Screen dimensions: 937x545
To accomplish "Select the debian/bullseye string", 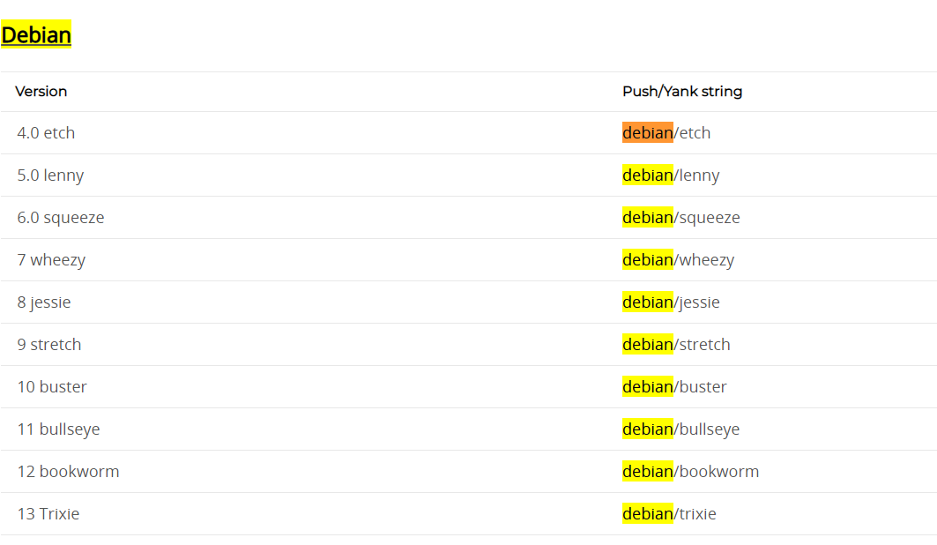I will [681, 429].
